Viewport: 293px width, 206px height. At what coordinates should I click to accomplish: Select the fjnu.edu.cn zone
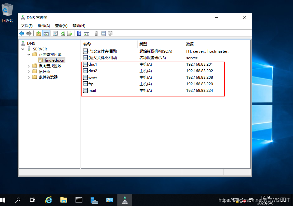[x=54, y=60]
